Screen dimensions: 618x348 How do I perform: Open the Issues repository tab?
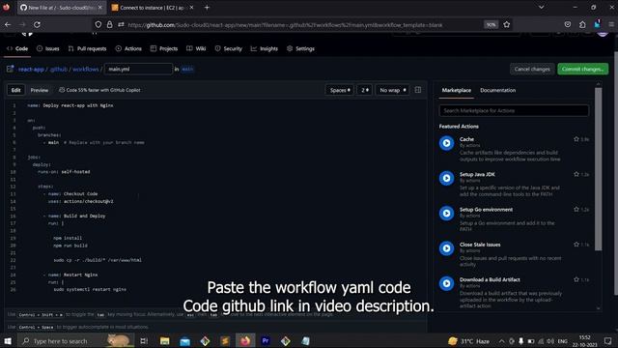(47, 48)
